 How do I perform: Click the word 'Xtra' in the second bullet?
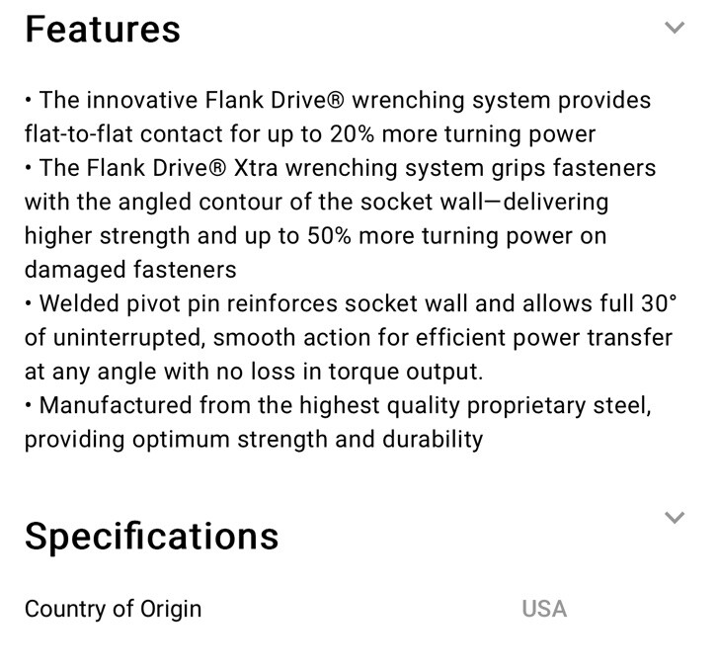coord(256,168)
